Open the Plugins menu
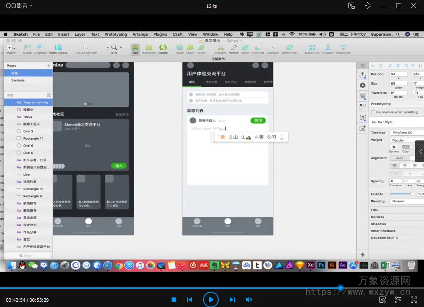Image resolution: width=424 pixels, height=307 pixels. [160, 34]
